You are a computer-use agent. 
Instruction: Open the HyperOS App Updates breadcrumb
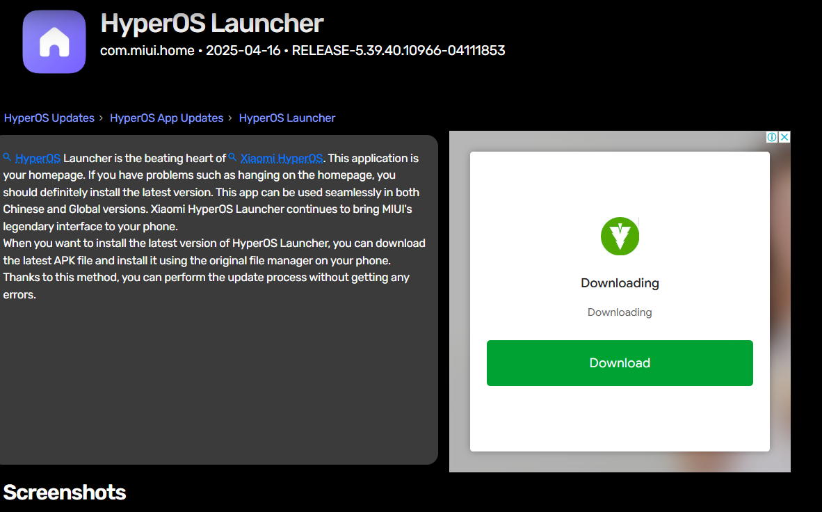pyautogui.click(x=167, y=118)
